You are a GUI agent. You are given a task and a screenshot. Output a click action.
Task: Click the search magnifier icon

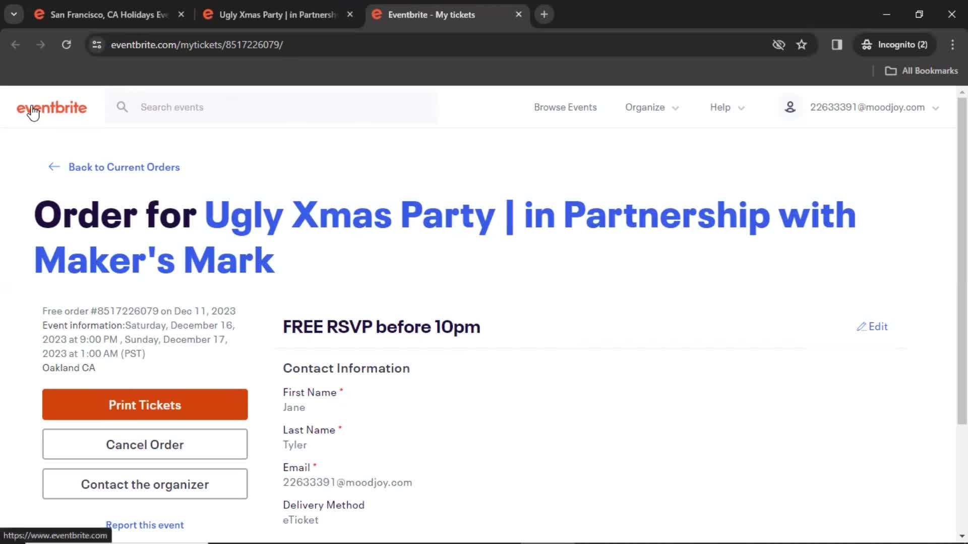[122, 107]
